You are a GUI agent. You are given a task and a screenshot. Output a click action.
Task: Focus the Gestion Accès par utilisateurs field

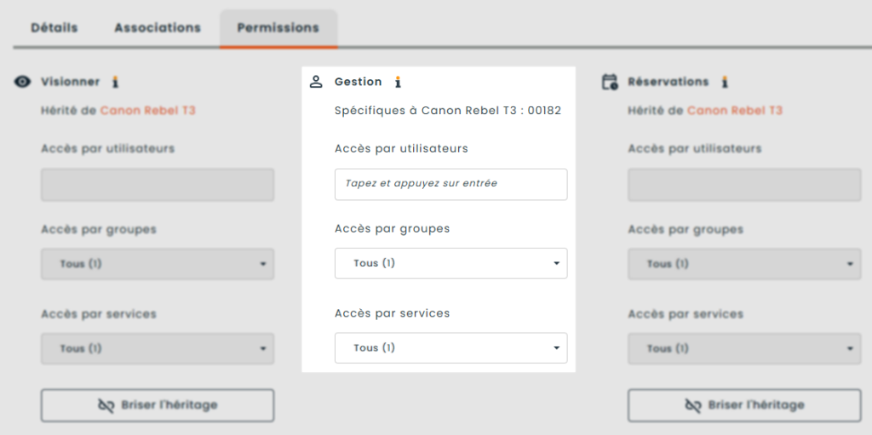pyautogui.click(x=450, y=184)
